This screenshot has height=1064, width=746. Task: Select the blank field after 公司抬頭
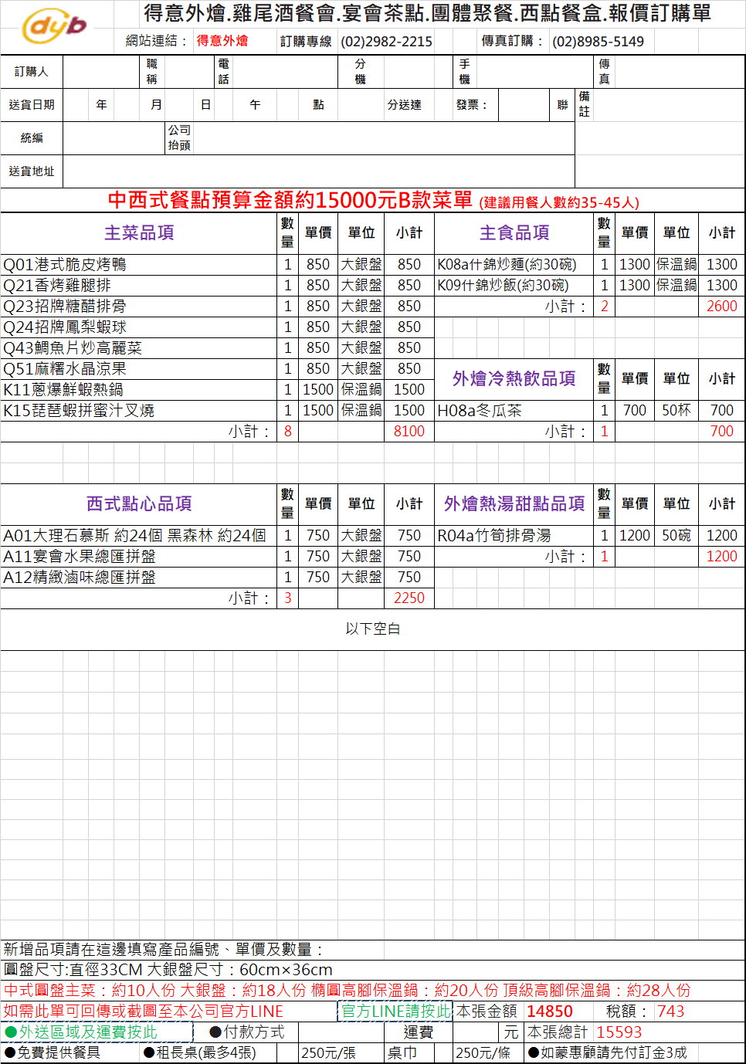pos(384,137)
